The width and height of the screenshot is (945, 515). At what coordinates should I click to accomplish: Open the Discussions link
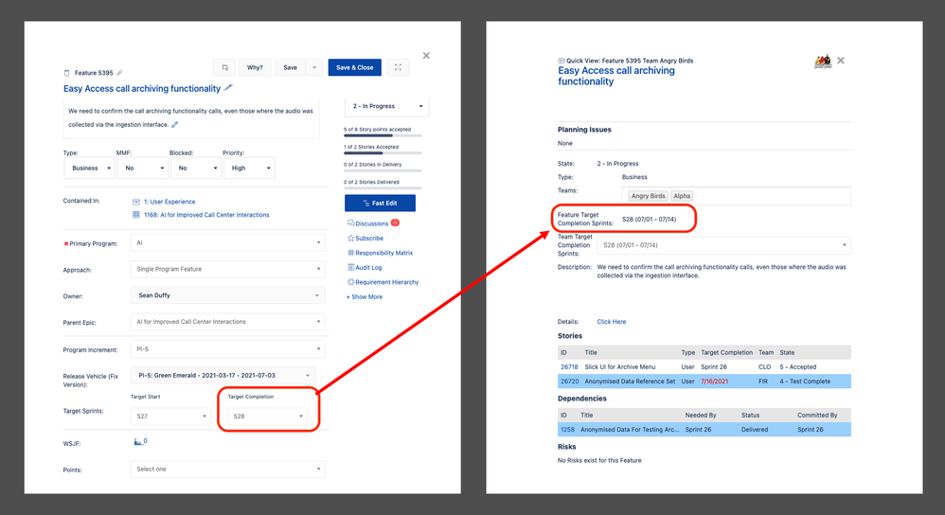tap(372, 223)
